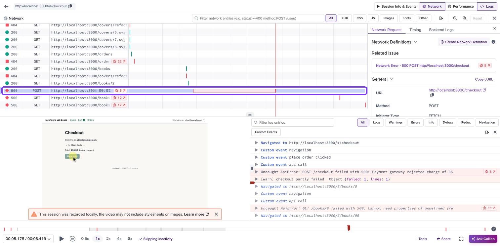Expand the Uncaught ApiError POST /checkout entry
Screen dimensions: 500x246
256,172
